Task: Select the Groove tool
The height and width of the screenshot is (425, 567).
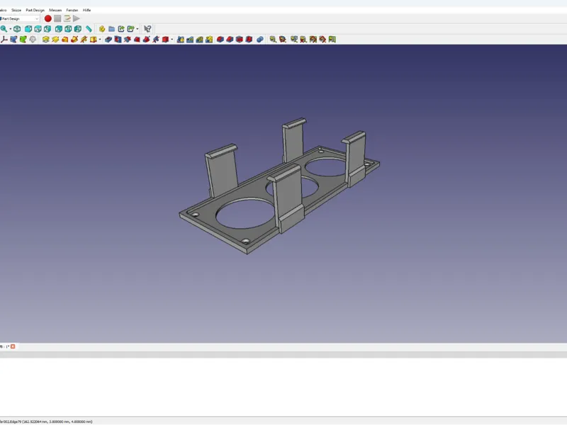Action: click(x=128, y=40)
